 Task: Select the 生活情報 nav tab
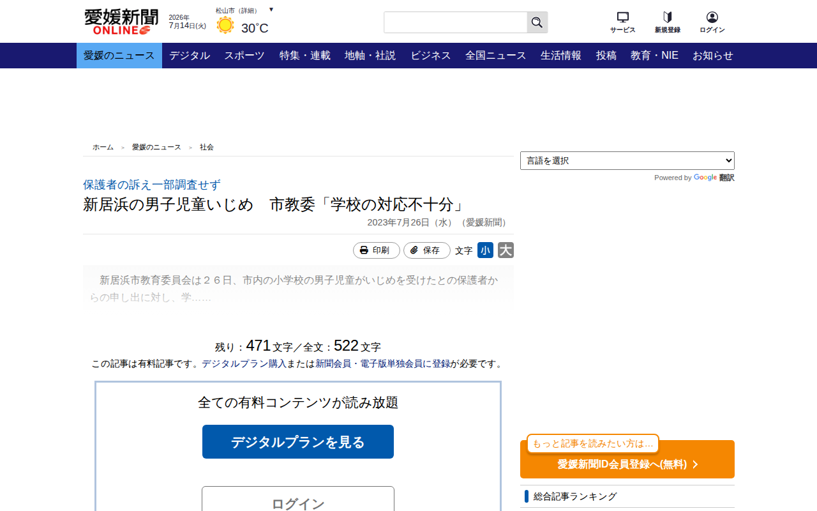pos(561,56)
